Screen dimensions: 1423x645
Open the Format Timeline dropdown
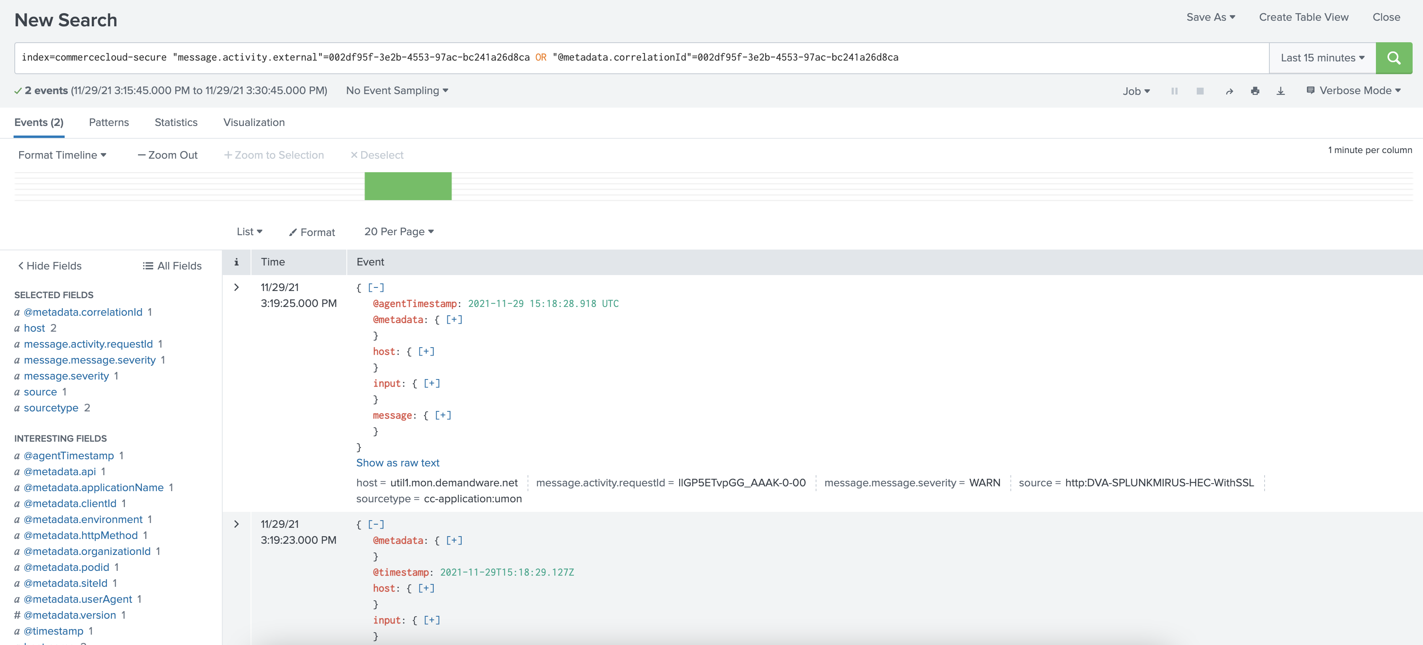(61, 155)
